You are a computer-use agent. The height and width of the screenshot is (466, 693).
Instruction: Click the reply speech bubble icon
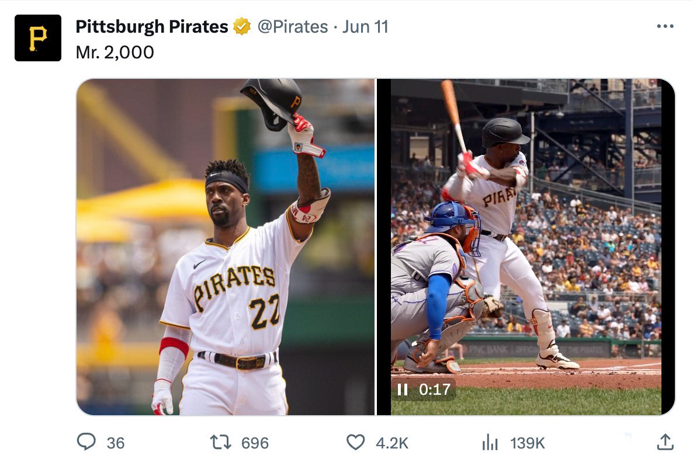click(86, 442)
